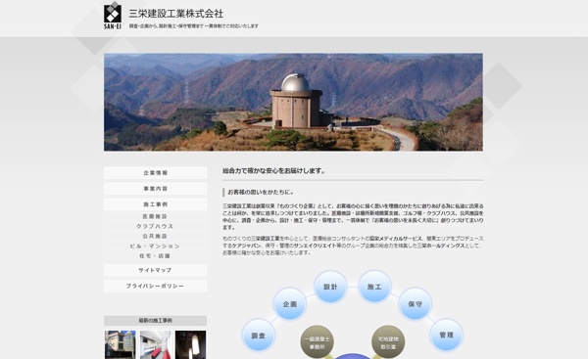Click the observatory banner image
The width and height of the screenshot is (588, 359).
(x=293, y=102)
